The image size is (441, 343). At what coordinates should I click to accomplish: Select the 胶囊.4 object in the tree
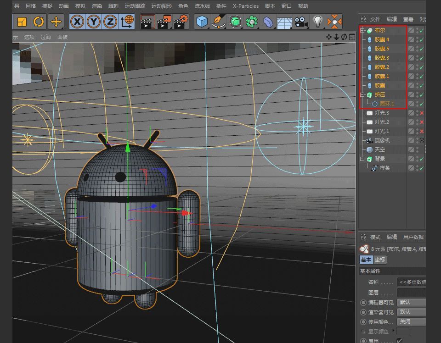click(x=382, y=39)
